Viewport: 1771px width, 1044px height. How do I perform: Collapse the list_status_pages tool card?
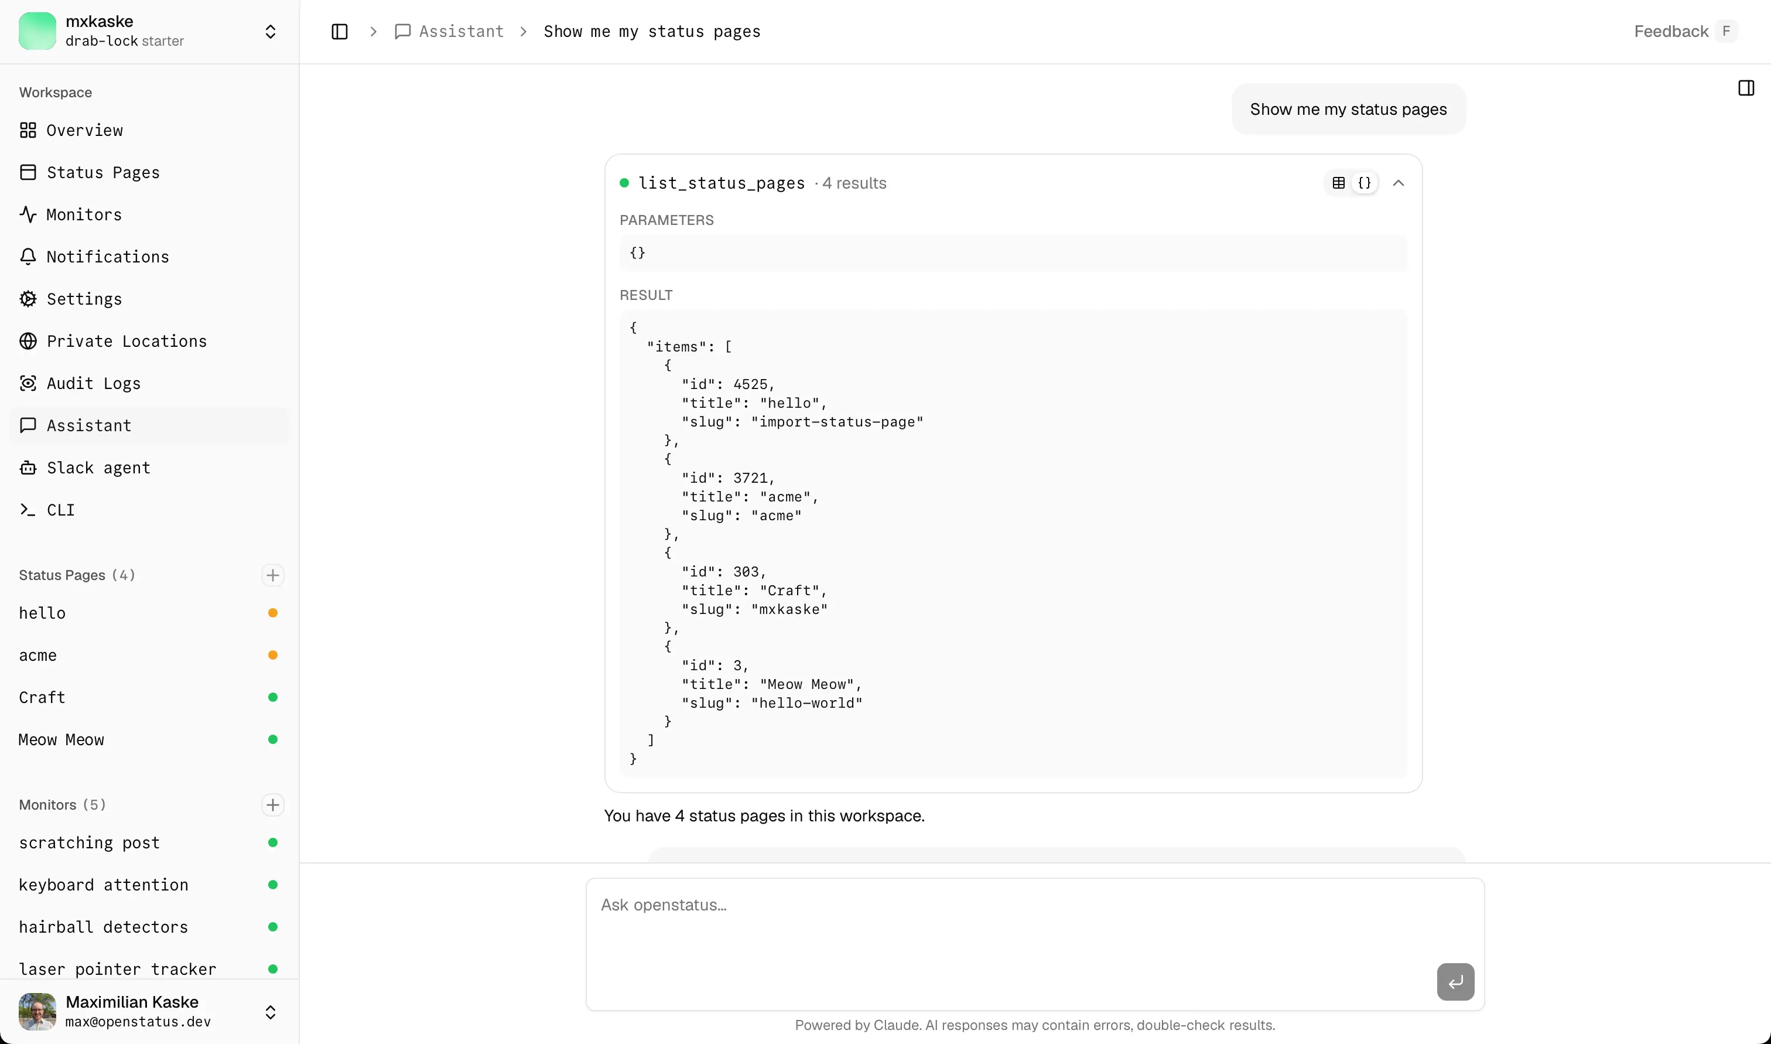coord(1399,183)
